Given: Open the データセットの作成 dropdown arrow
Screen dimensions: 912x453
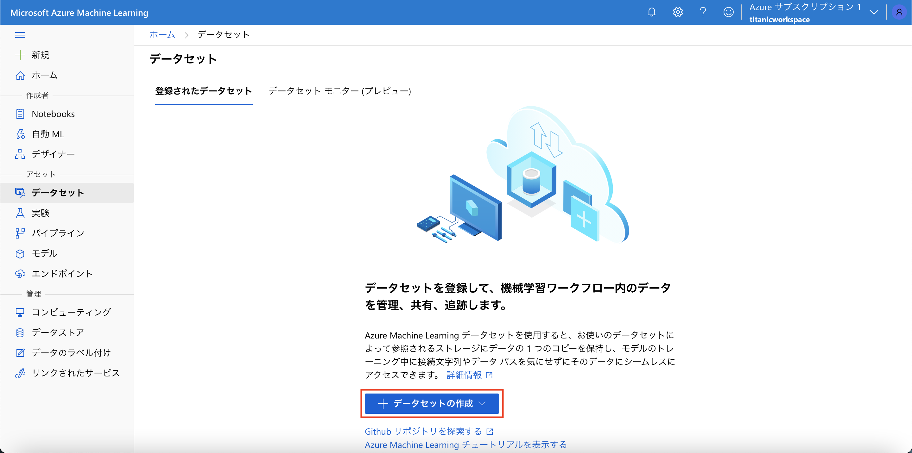Looking at the screenshot, I should coord(482,403).
